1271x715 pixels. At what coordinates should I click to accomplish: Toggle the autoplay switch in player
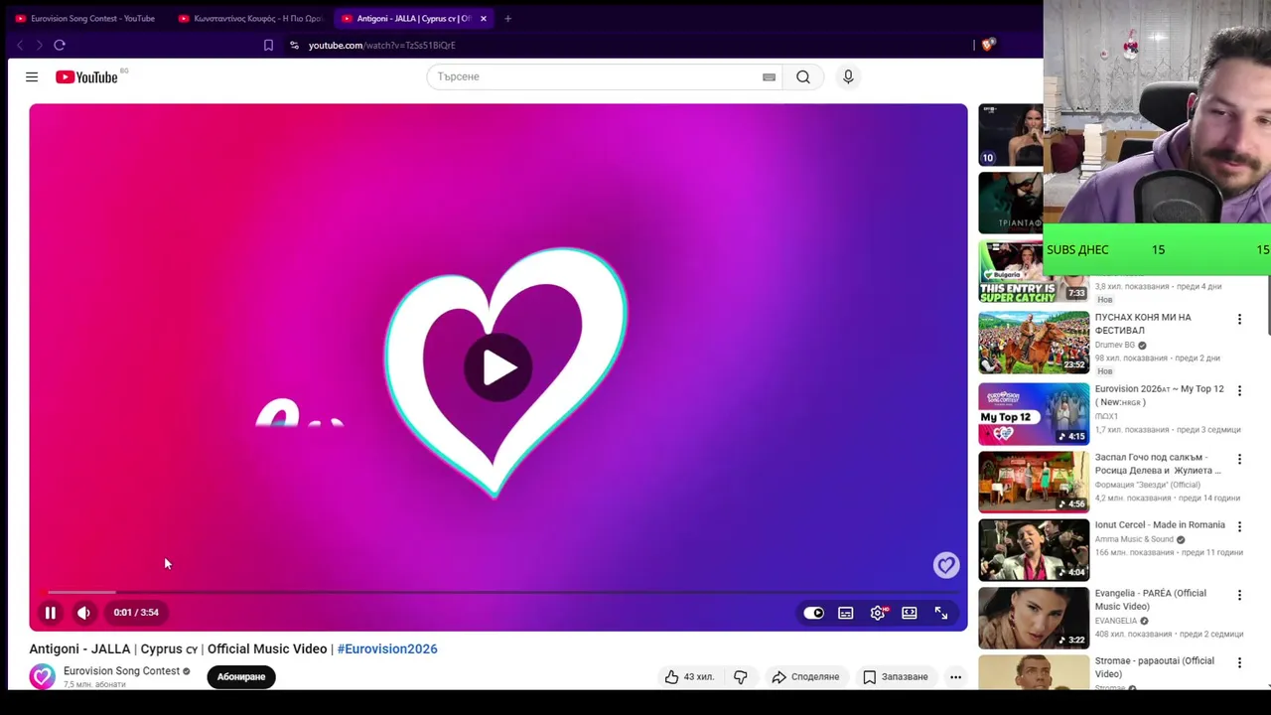(x=813, y=613)
